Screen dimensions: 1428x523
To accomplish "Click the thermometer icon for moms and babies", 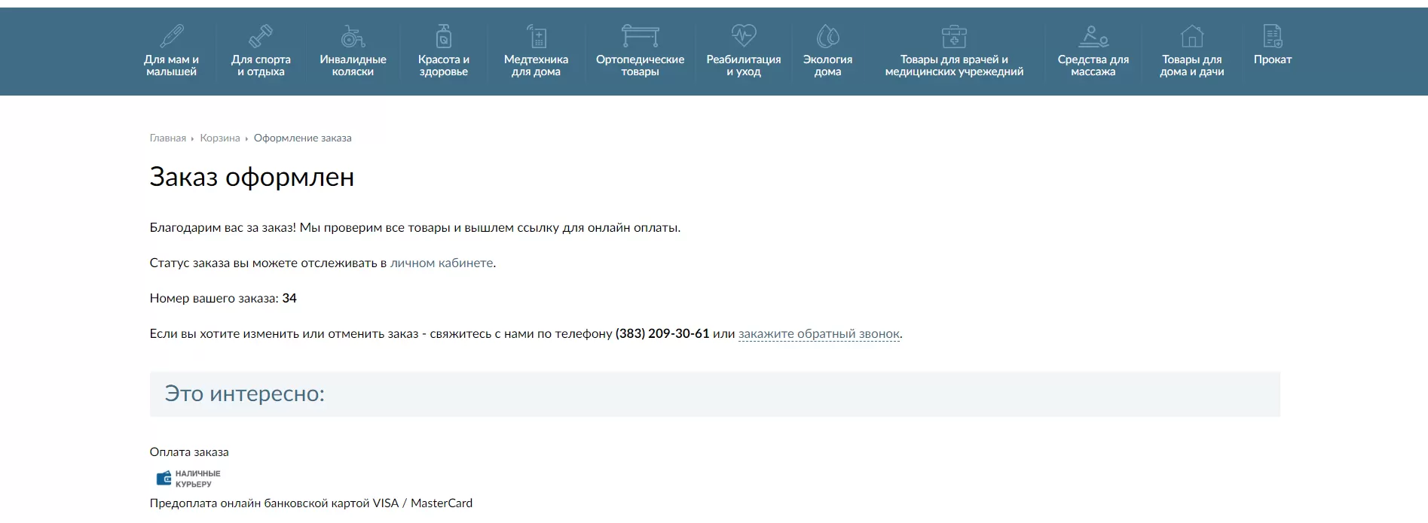I will (171, 35).
